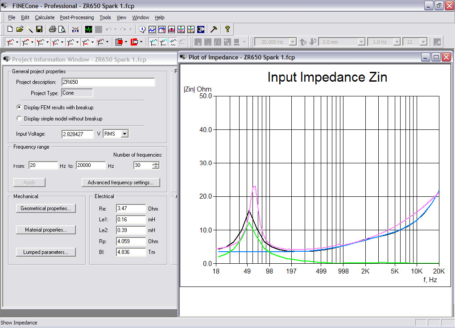Click the red stacked windows toolbar icon

pyautogui.click(x=119, y=42)
